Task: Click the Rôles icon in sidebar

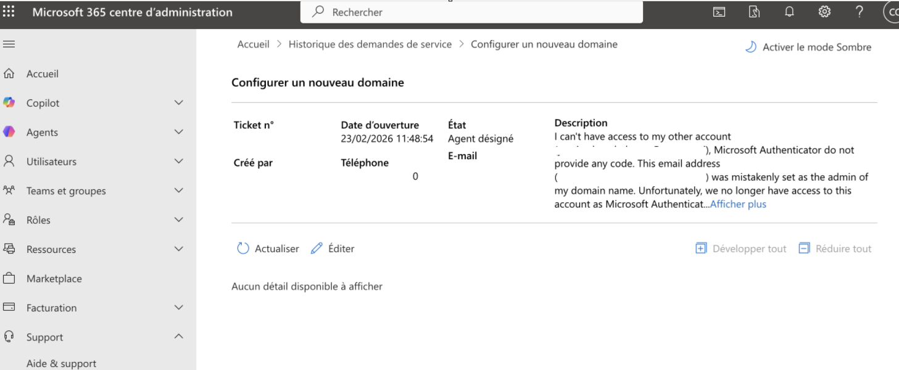Action: 9,220
